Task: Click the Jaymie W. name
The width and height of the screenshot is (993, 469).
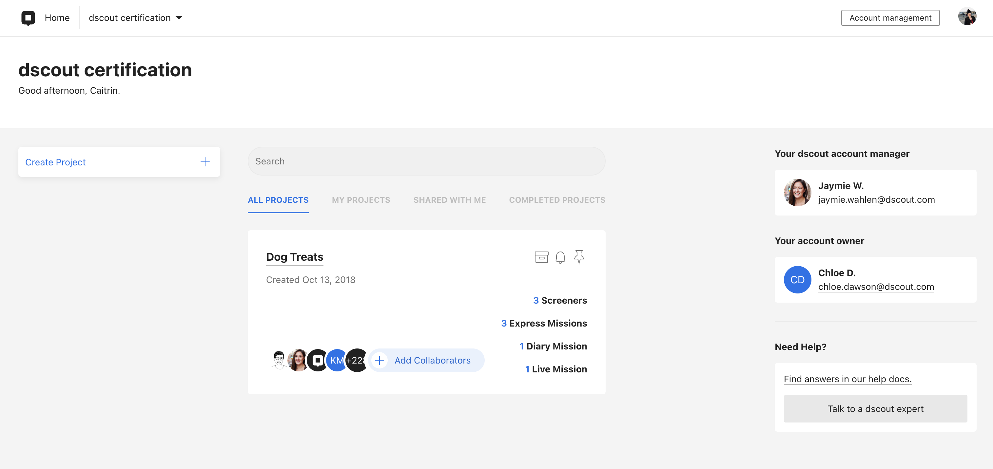Action: click(x=841, y=186)
